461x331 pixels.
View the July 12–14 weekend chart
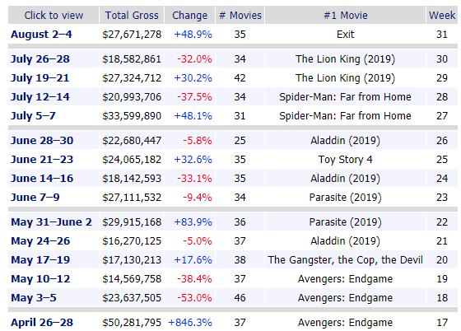(x=40, y=97)
